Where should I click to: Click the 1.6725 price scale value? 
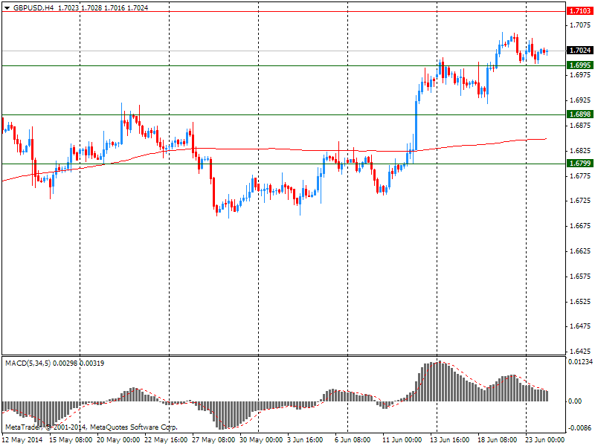[580, 201]
